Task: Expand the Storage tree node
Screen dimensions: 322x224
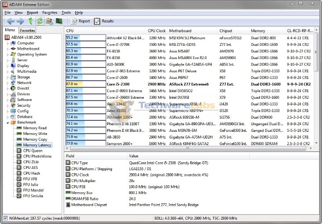Action: pos(7,77)
